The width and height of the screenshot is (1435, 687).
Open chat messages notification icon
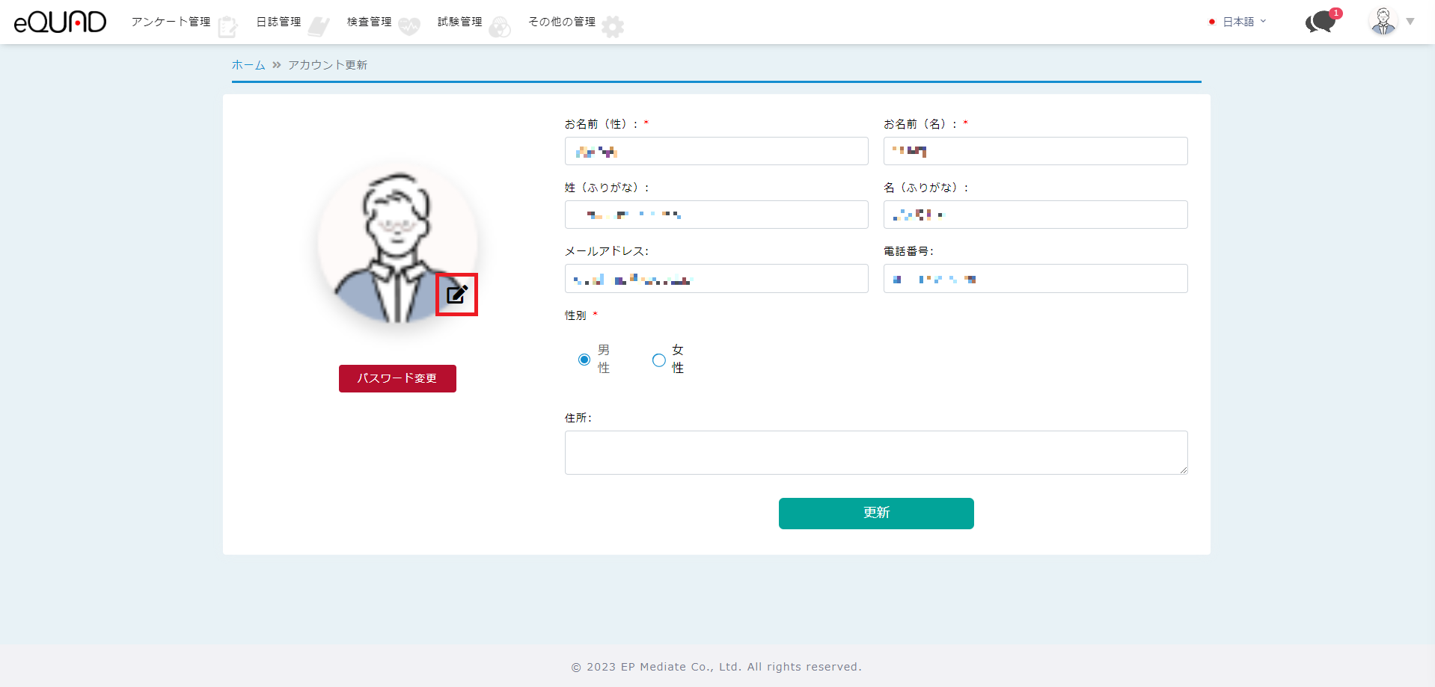click(1321, 22)
